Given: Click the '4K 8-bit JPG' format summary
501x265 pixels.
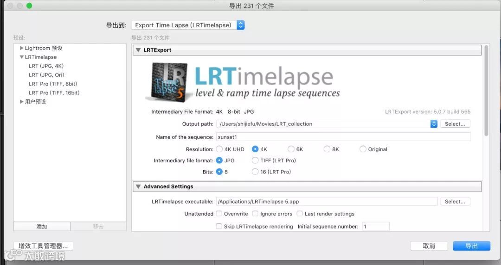Looking at the screenshot, I should pyautogui.click(x=235, y=112).
